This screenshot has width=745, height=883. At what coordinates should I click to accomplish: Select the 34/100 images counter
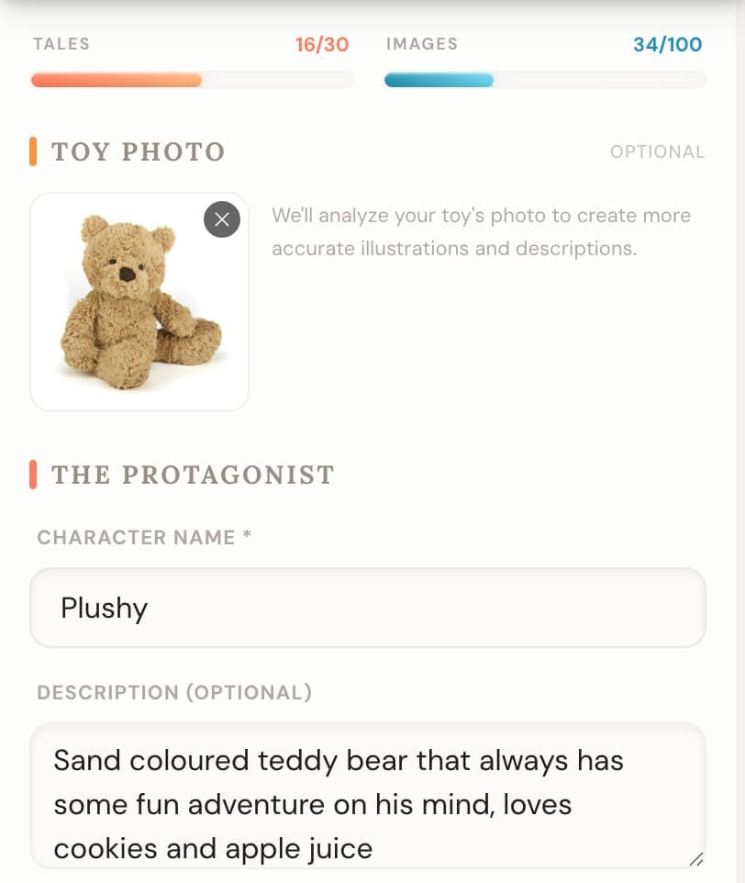pos(667,44)
